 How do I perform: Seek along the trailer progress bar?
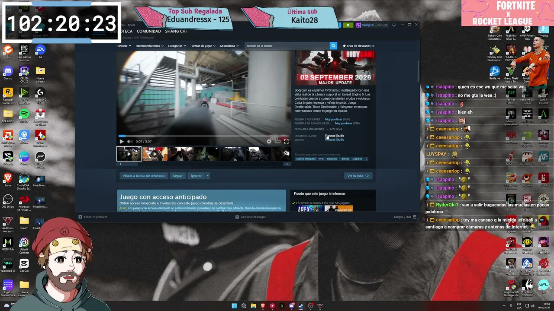(203, 136)
